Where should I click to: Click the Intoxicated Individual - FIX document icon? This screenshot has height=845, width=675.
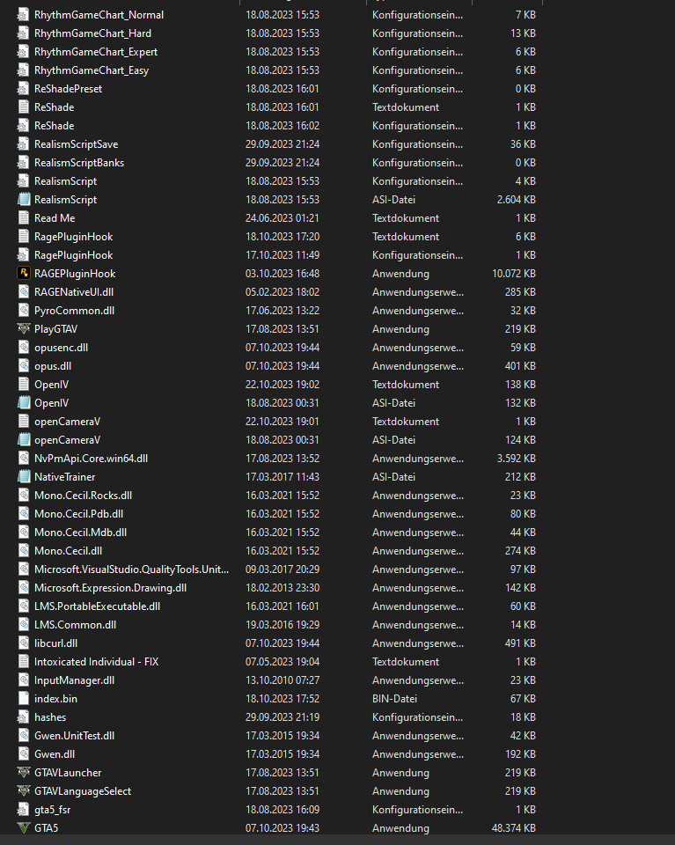click(23, 661)
